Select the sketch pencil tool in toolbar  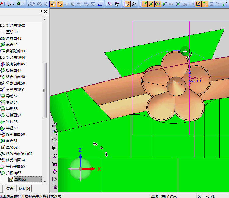127,4
